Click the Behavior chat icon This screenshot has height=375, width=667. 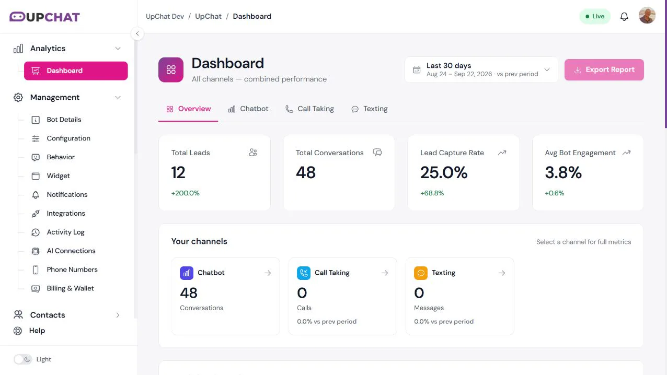pos(36,158)
